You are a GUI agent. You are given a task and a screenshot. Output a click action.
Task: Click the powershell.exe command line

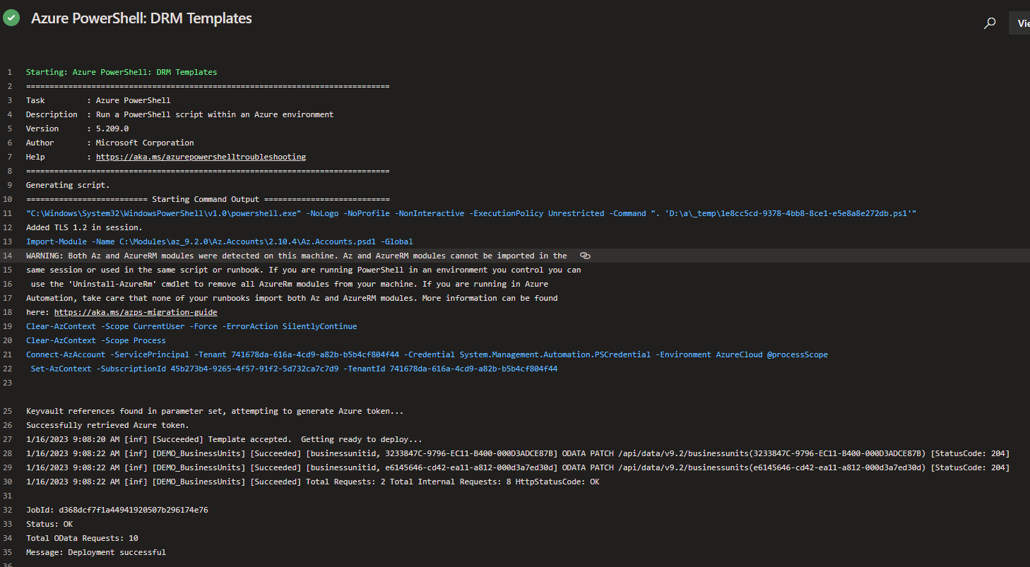pyautogui.click(x=471, y=213)
